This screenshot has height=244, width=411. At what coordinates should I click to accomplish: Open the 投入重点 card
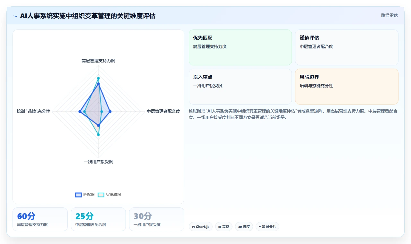[x=240, y=87]
